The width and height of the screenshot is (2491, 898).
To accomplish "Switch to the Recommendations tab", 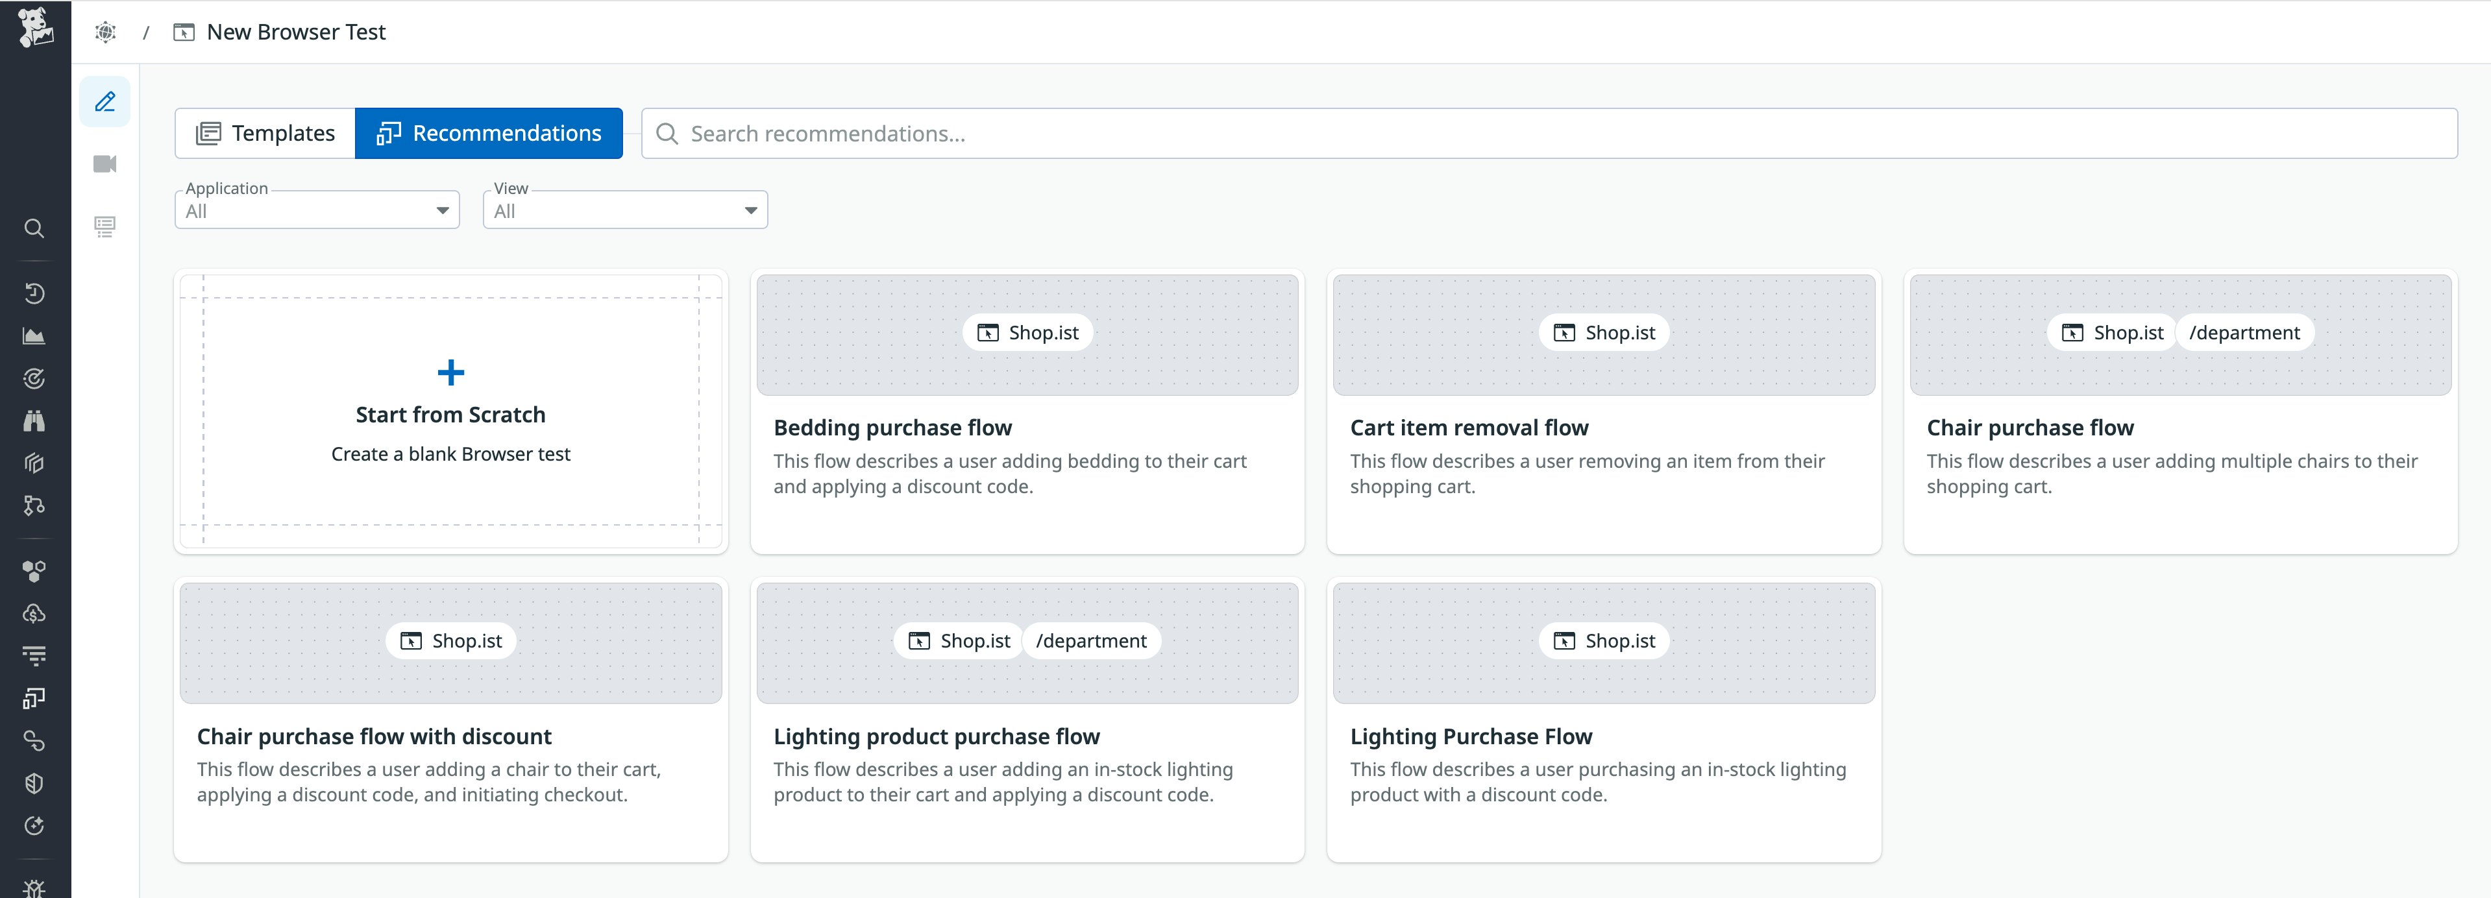I will coord(488,132).
